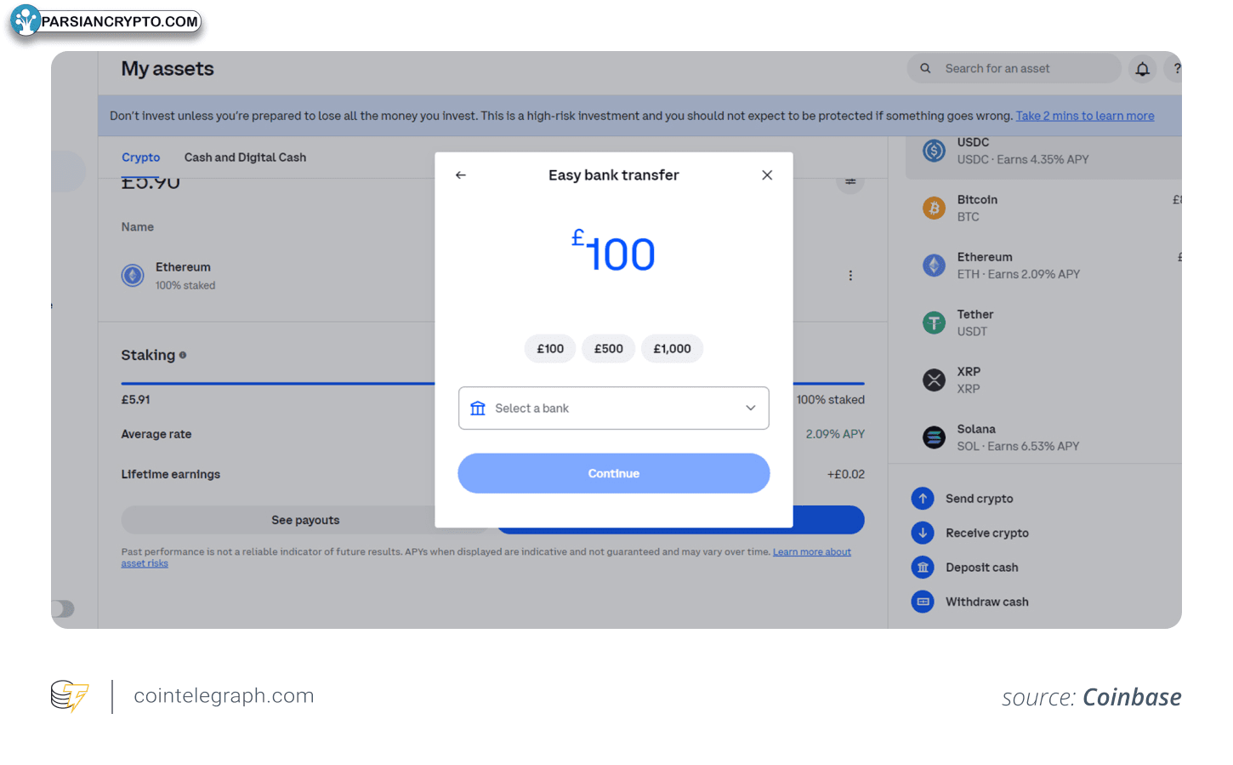The height and width of the screenshot is (765, 1233).
Task: Click the Deposit cash bank icon
Action: tap(923, 568)
